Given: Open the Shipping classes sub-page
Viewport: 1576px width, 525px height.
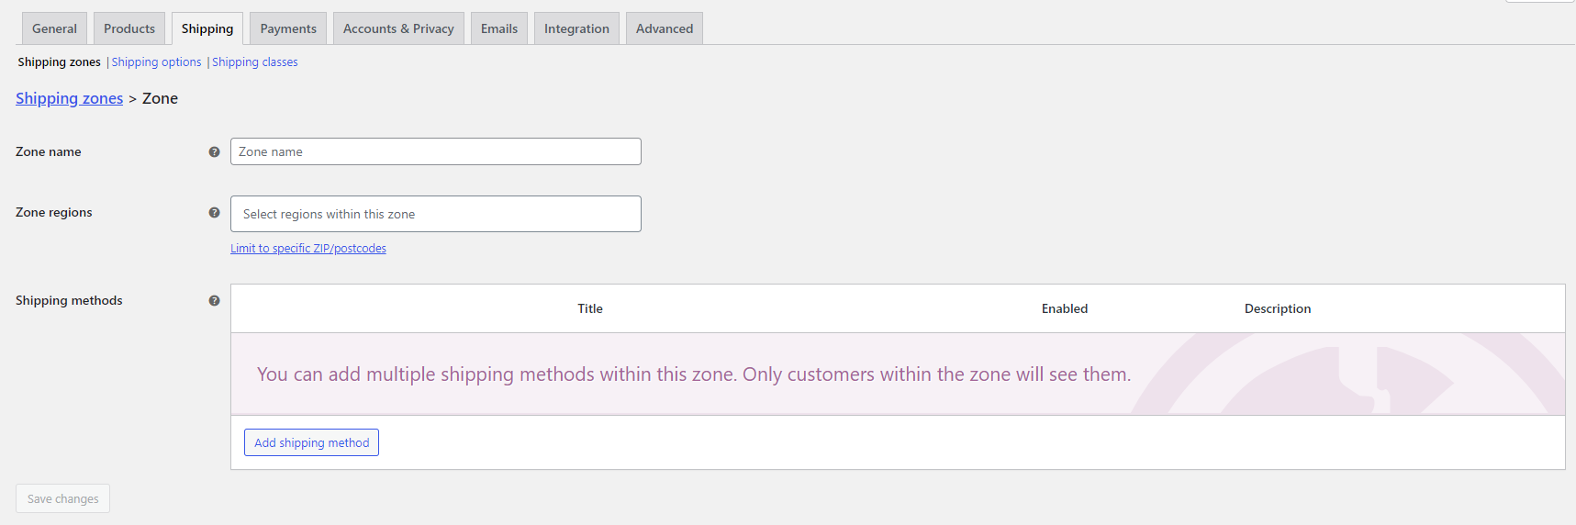Looking at the screenshot, I should (255, 62).
